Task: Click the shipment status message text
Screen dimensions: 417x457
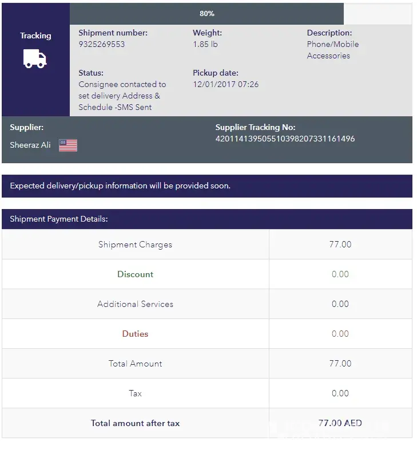Action: click(x=122, y=96)
